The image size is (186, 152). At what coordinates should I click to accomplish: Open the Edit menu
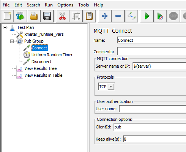(18, 5)
